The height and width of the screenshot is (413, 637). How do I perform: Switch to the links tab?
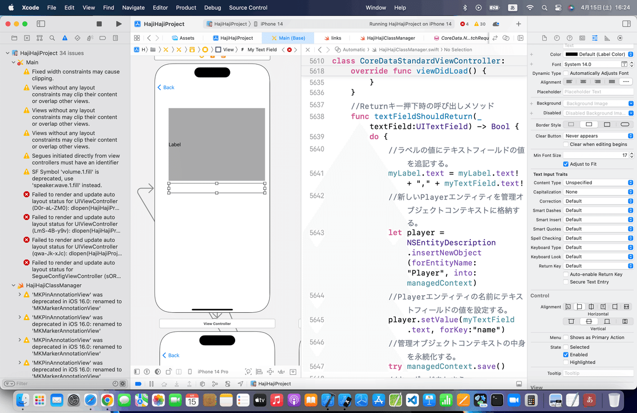pos(332,38)
